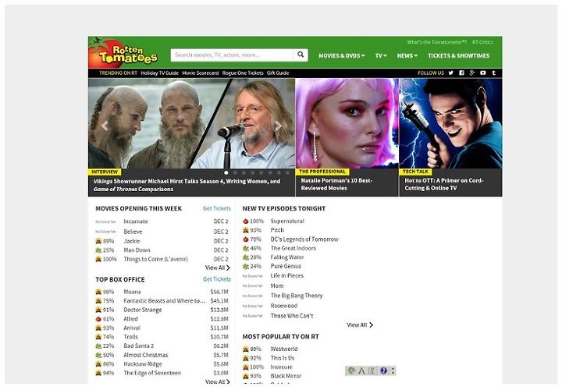562x390 pixels.
Task: Click Get Tickets beside Movies Opening This Week
Action: 217,208
